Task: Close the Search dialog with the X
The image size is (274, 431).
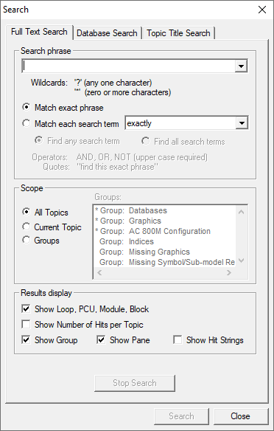Action: [x=262, y=10]
